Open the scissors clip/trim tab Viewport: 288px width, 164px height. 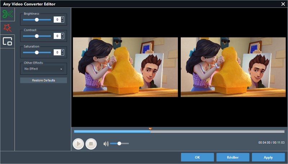(x=8, y=14)
